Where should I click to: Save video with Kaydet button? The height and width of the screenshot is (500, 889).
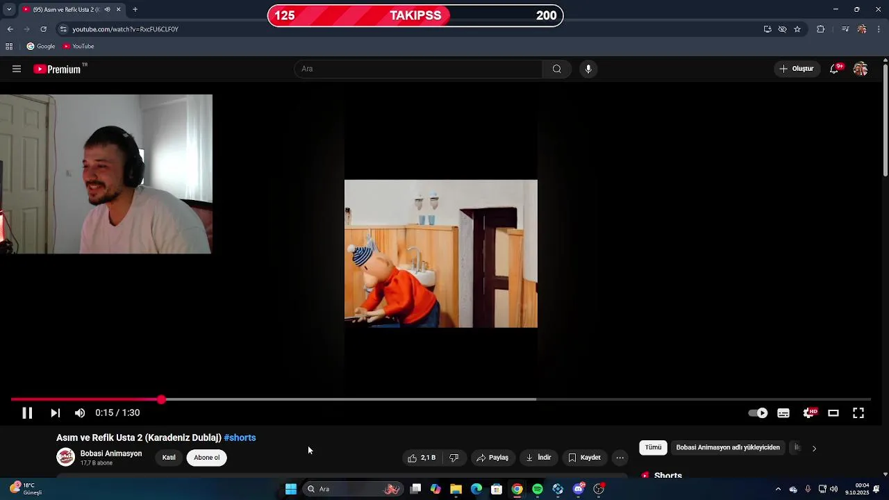tap(584, 458)
